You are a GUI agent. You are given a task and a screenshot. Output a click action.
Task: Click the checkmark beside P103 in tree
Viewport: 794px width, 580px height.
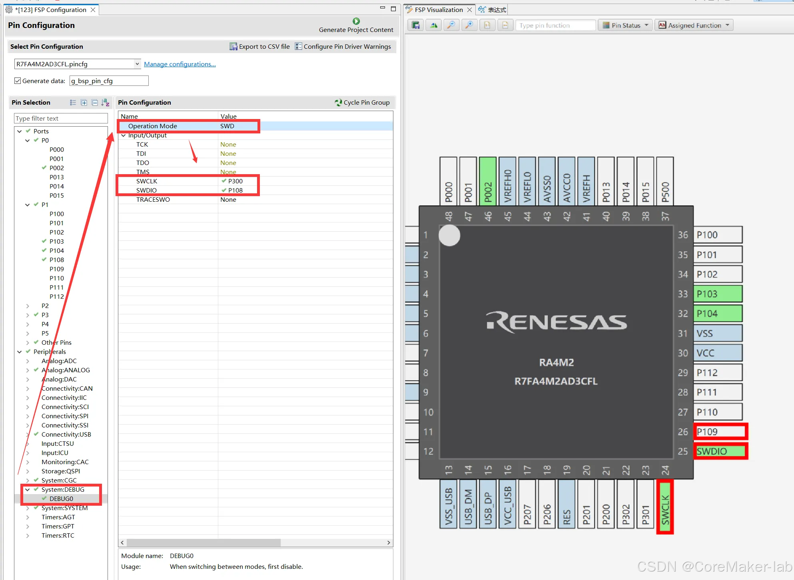click(x=44, y=241)
